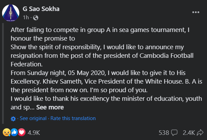This screenshot has height=140, width=207.
Task: Expand post text with See more
Action: (50, 107)
